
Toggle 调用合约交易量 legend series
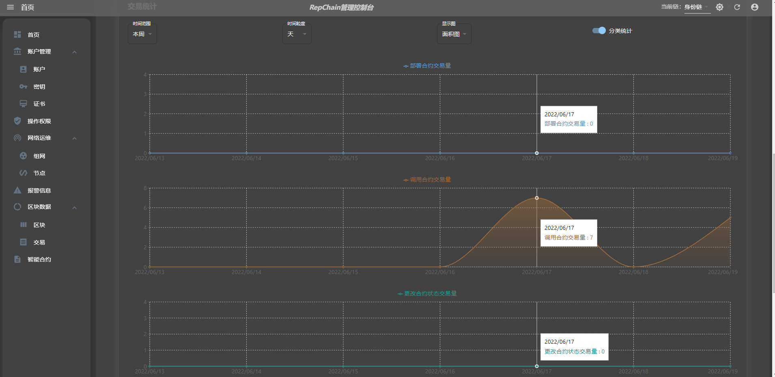tap(427, 180)
